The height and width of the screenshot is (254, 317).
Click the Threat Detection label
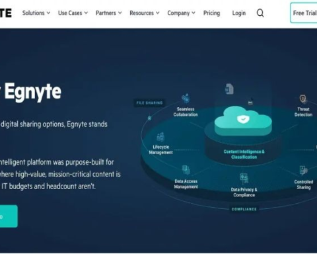coord(303,112)
